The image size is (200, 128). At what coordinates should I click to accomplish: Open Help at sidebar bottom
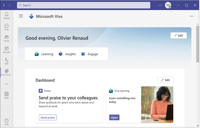pos(6,122)
